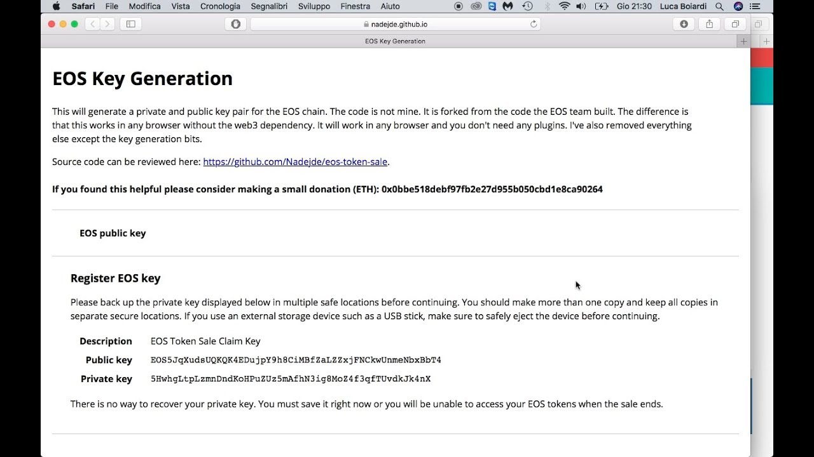Viewport: 814px width, 457px height.
Task: Open the volume control in menu bar
Action: [x=581, y=6]
